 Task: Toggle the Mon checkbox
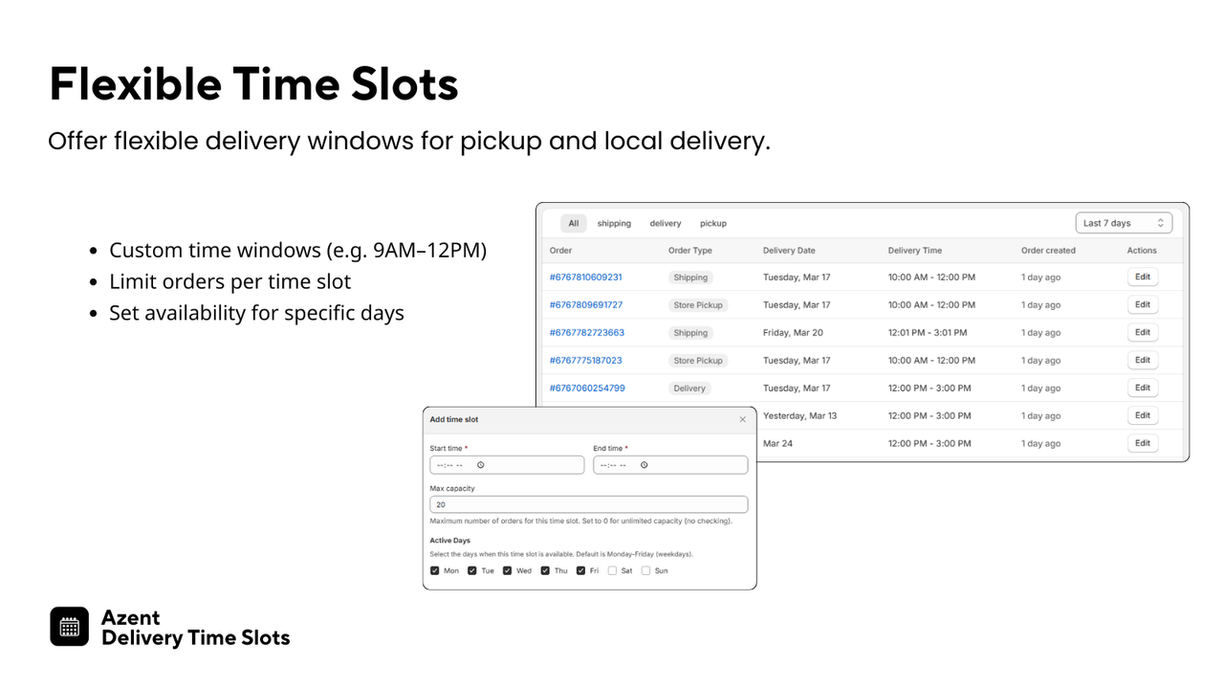[435, 570]
